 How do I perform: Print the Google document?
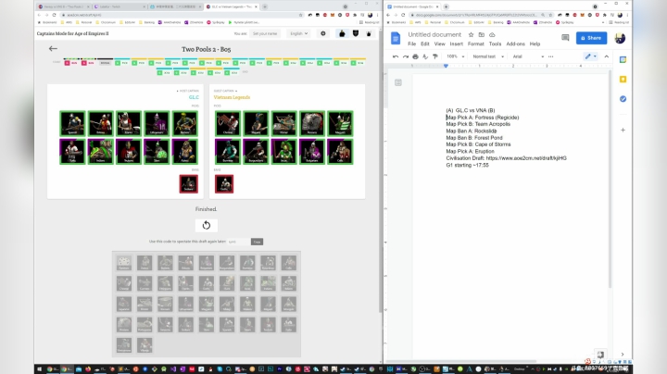click(x=416, y=56)
